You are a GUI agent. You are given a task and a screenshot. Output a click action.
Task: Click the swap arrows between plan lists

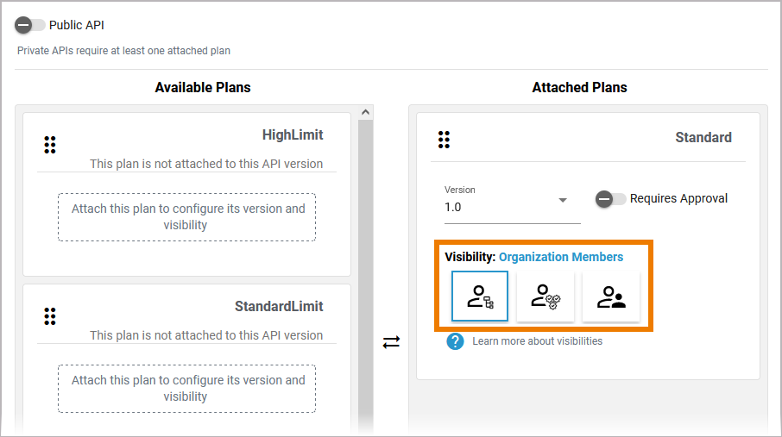pyautogui.click(x=392, y=342)
